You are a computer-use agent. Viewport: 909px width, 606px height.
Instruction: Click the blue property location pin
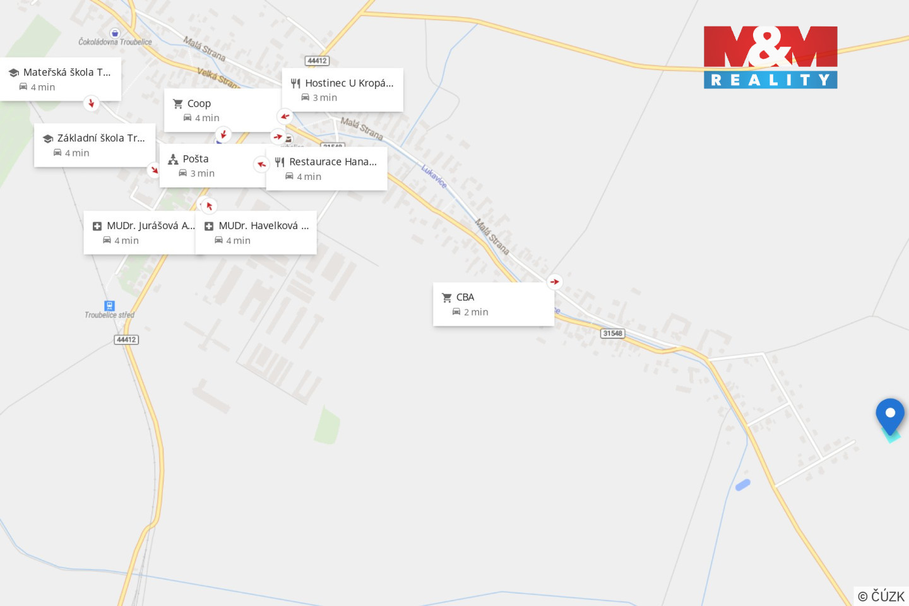[x=890, y=416]
